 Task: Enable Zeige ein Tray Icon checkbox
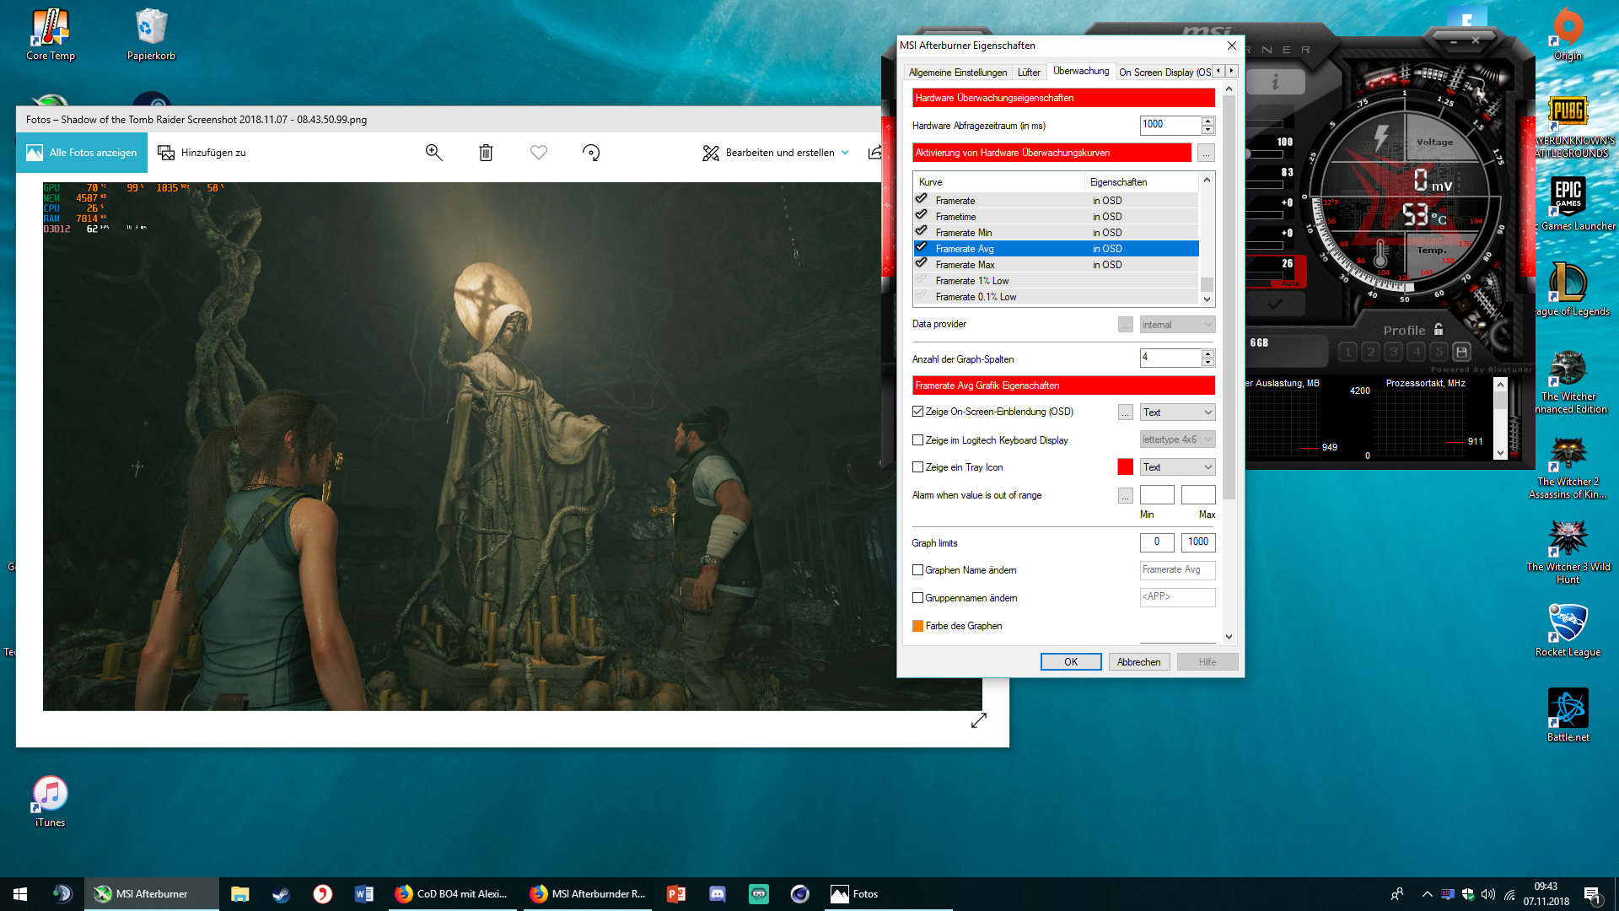point(918,467)
